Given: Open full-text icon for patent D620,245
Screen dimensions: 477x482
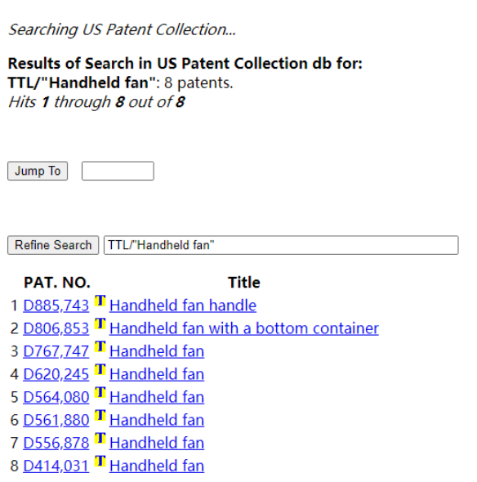Looking at the screenshot, I should pos(100,369).
